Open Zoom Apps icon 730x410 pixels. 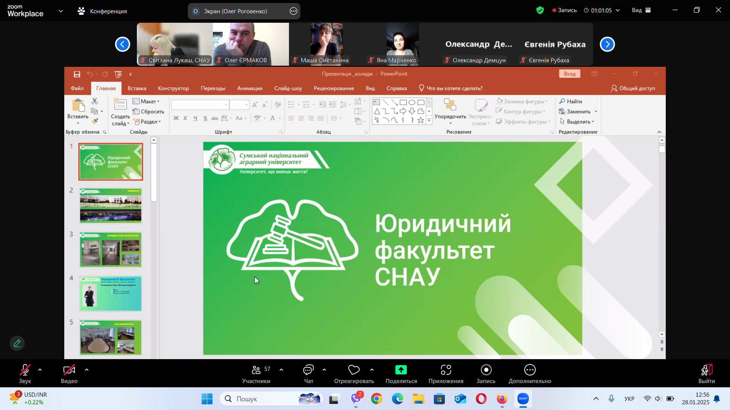tap(446, 370)
